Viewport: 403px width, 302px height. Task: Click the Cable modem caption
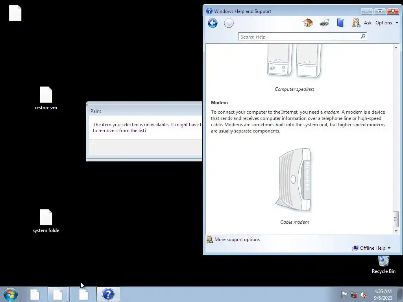(294, 222)
